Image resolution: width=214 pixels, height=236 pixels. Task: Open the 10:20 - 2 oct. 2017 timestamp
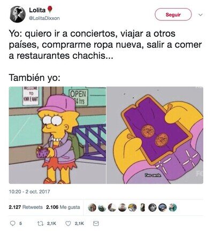(29, 192)
